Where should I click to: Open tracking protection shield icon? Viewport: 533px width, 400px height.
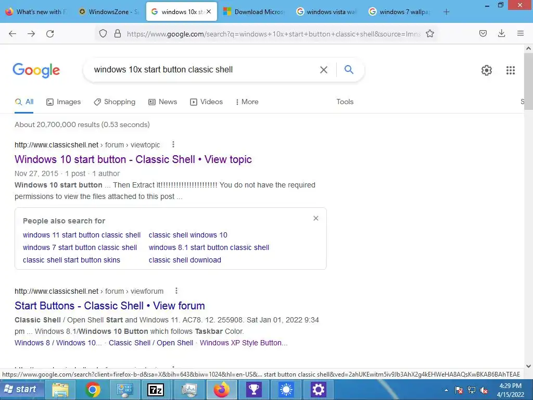103,34
